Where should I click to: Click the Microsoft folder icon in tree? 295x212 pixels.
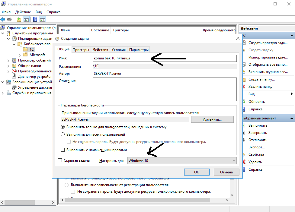tap(25, 55)
